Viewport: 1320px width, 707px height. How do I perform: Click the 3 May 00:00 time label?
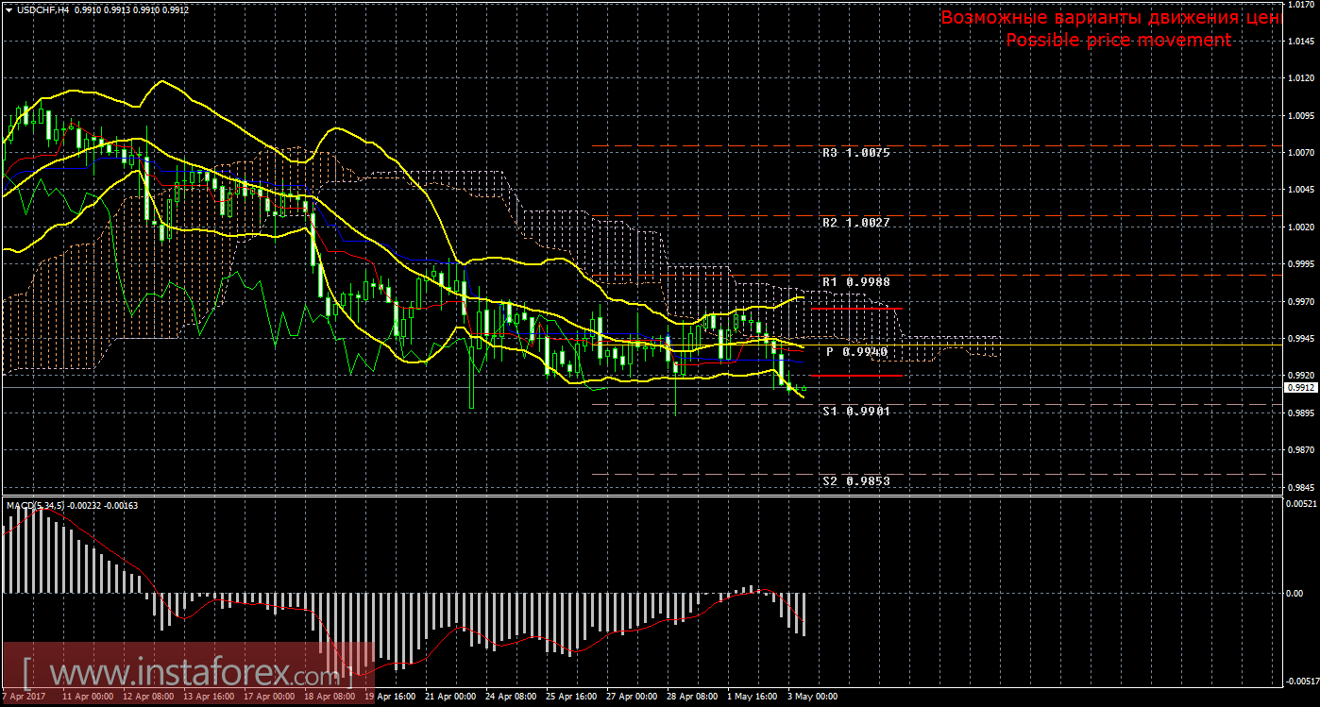(x=813, y=697)
